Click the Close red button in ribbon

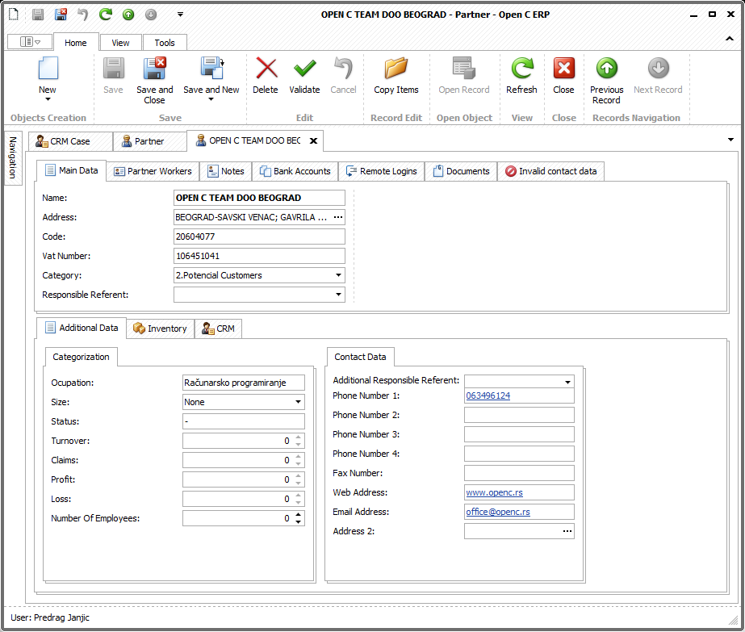(564, 68)
